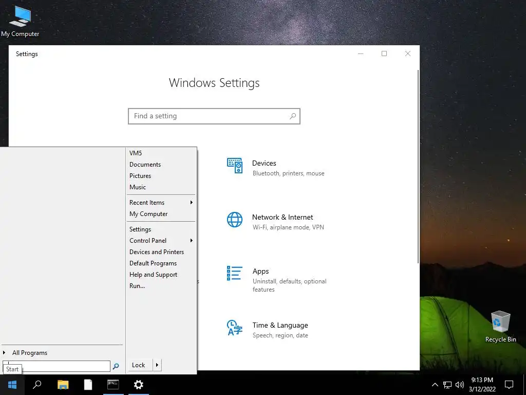Open the Devices category title
The image size is (526, 395).
264,163
